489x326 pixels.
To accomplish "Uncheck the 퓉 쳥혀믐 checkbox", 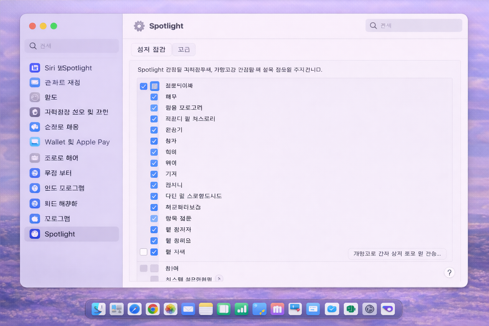I will (154, 241).
